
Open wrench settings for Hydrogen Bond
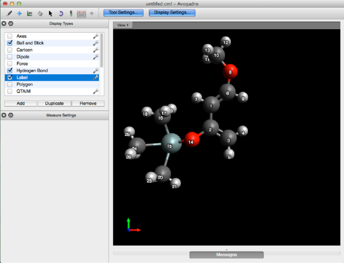pyautogui.click(x=96, y=71)
